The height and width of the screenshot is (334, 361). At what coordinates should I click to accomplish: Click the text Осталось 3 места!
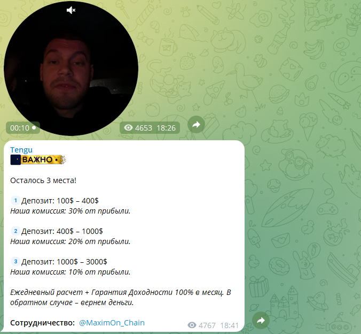43,180
